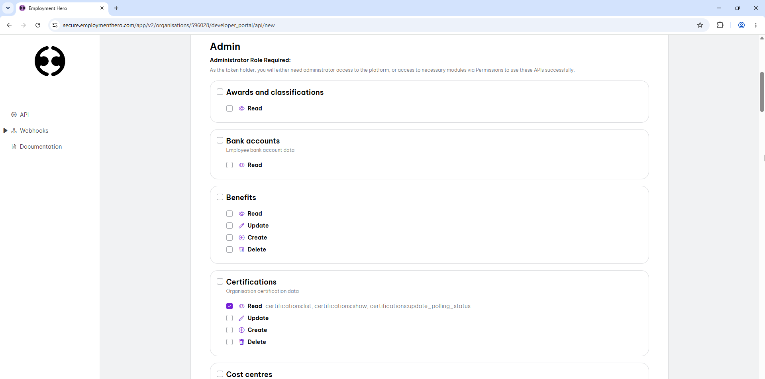Expand the Webhooks sidebar triangle

coord(5,131)
